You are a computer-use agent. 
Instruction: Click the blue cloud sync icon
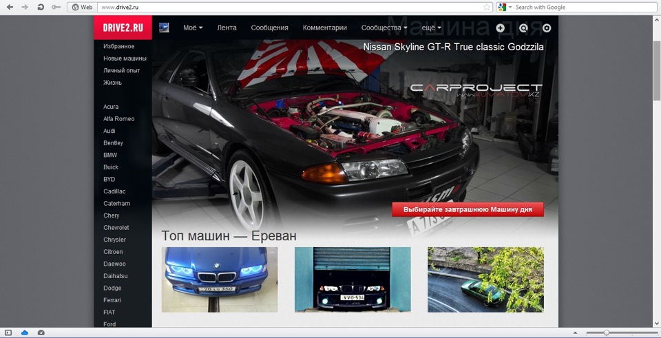tap(25, 333)
